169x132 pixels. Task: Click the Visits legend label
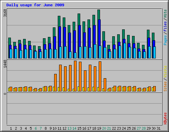point(165,72)
